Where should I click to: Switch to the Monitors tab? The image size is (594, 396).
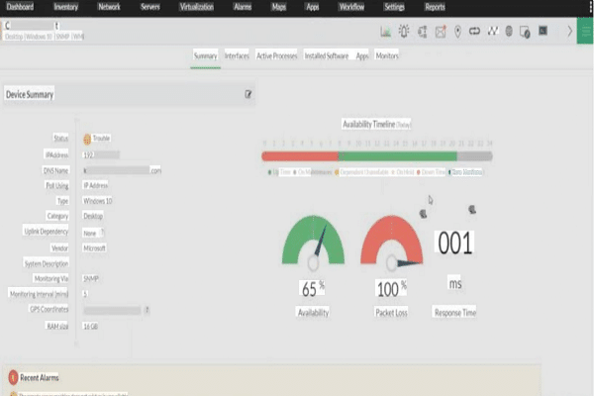pos(387,56)
